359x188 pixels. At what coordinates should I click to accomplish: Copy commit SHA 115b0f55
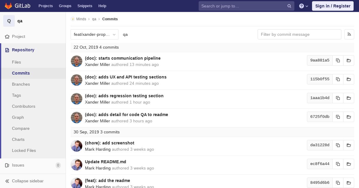(338, 79)
